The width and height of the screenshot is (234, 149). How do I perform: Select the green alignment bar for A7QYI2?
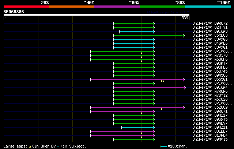point(133,96)
